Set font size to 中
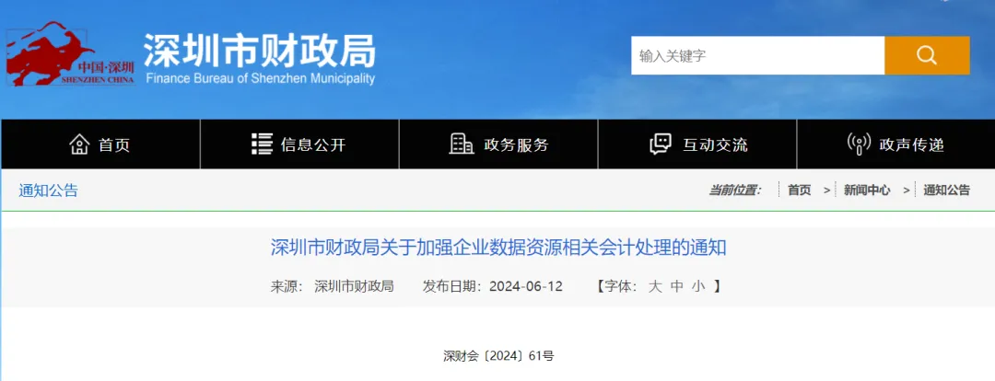 [x=677, y=286]
